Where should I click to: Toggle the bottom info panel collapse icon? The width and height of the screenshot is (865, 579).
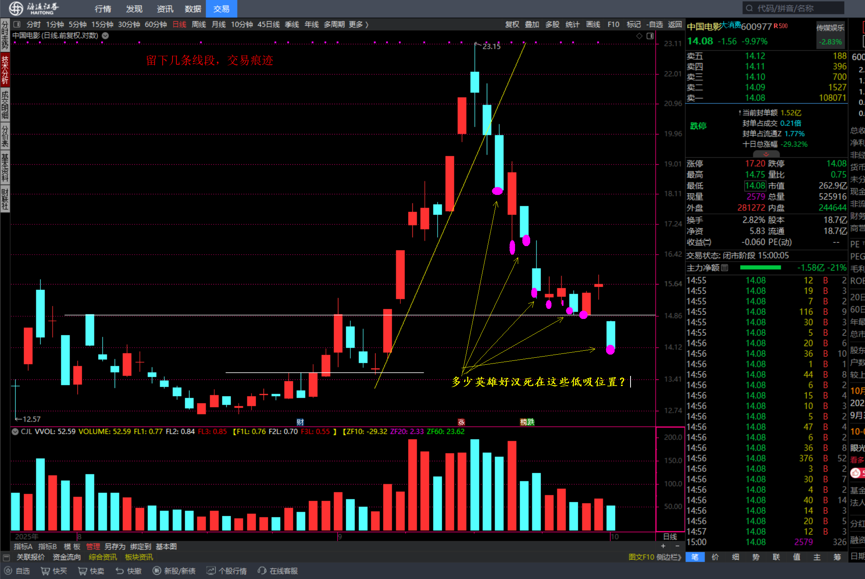click(6, 557)
